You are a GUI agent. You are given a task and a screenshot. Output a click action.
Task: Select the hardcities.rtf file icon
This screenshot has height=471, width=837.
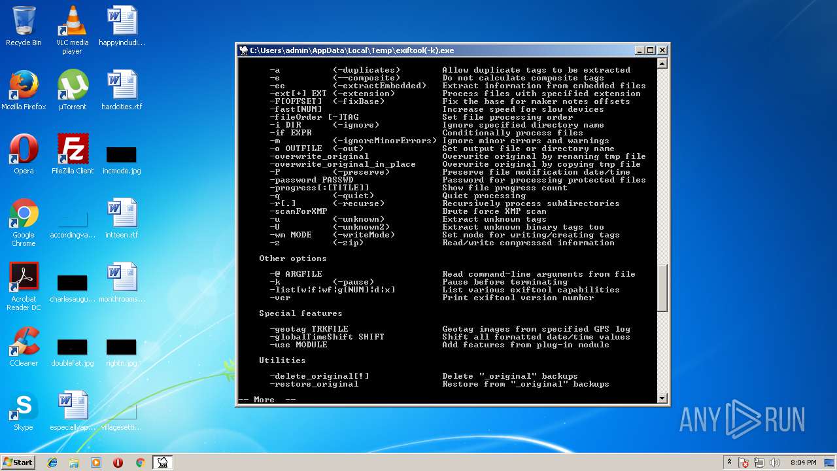(122, 90)
